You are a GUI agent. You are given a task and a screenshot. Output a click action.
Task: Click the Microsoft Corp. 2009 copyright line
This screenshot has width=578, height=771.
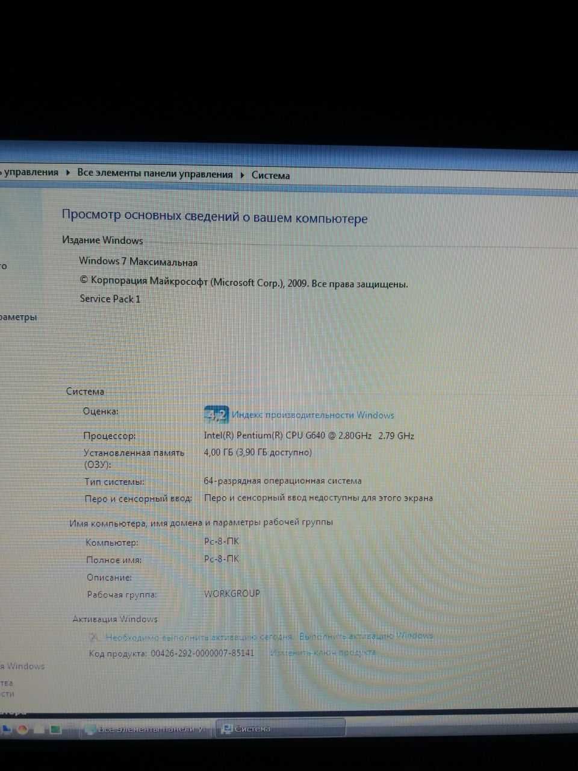(244, 281)
